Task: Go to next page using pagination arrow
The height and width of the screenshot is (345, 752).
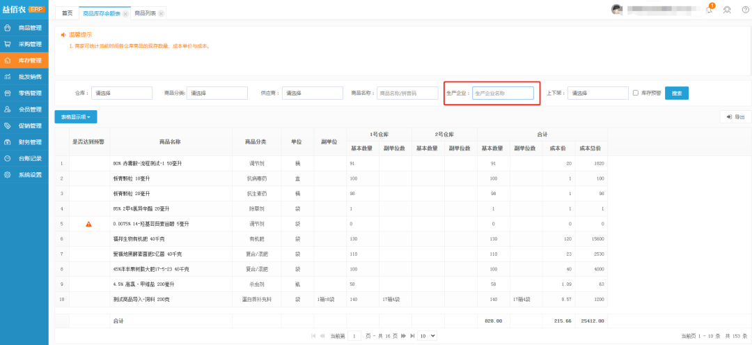Action: point(404,336)
